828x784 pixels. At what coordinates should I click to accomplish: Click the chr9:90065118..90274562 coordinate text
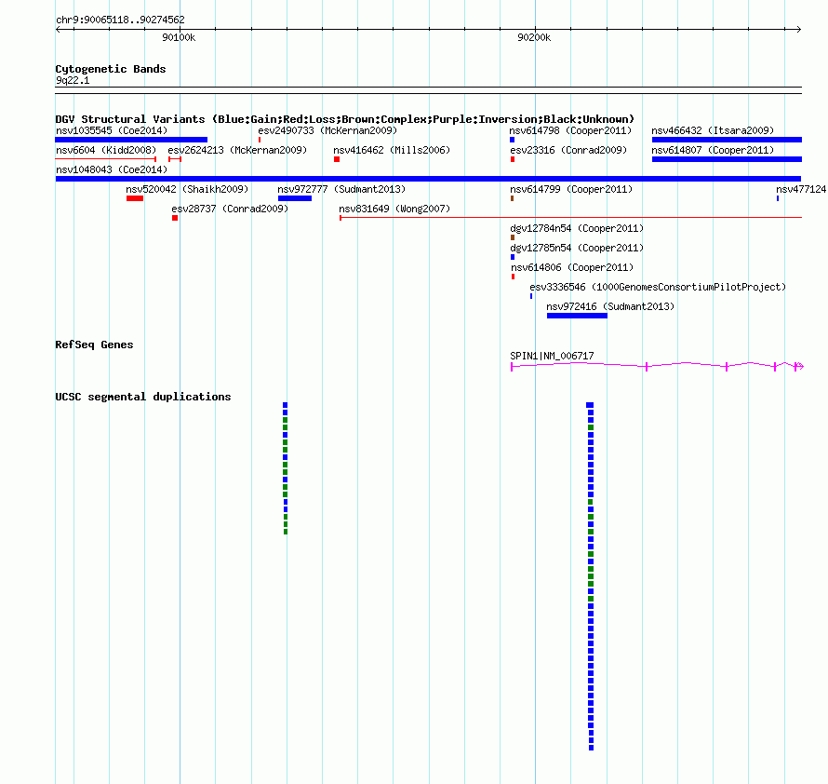click(x=120, y=20)
